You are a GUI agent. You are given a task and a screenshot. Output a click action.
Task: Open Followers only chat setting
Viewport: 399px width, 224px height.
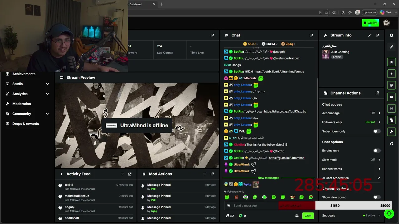tap(351, 122)
